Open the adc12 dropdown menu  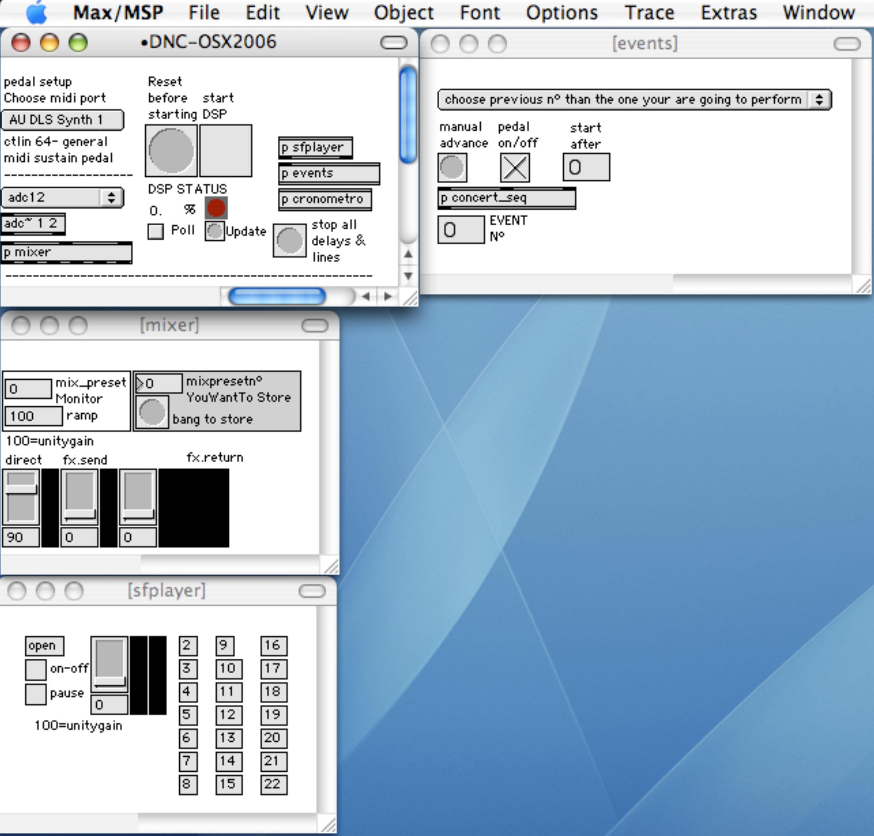pyautogui.click(x=62, y=197)
